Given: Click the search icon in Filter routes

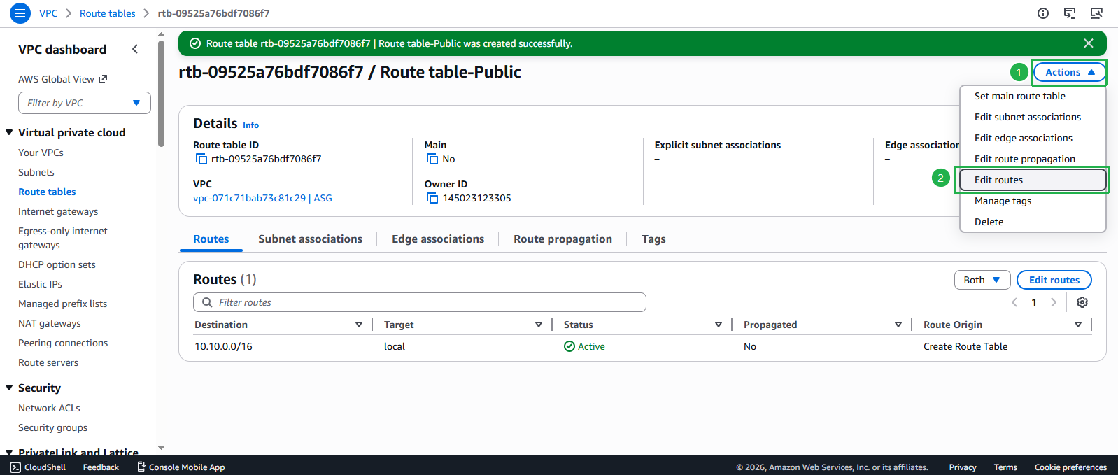Looking at the screenshot, I should [207, 302].
